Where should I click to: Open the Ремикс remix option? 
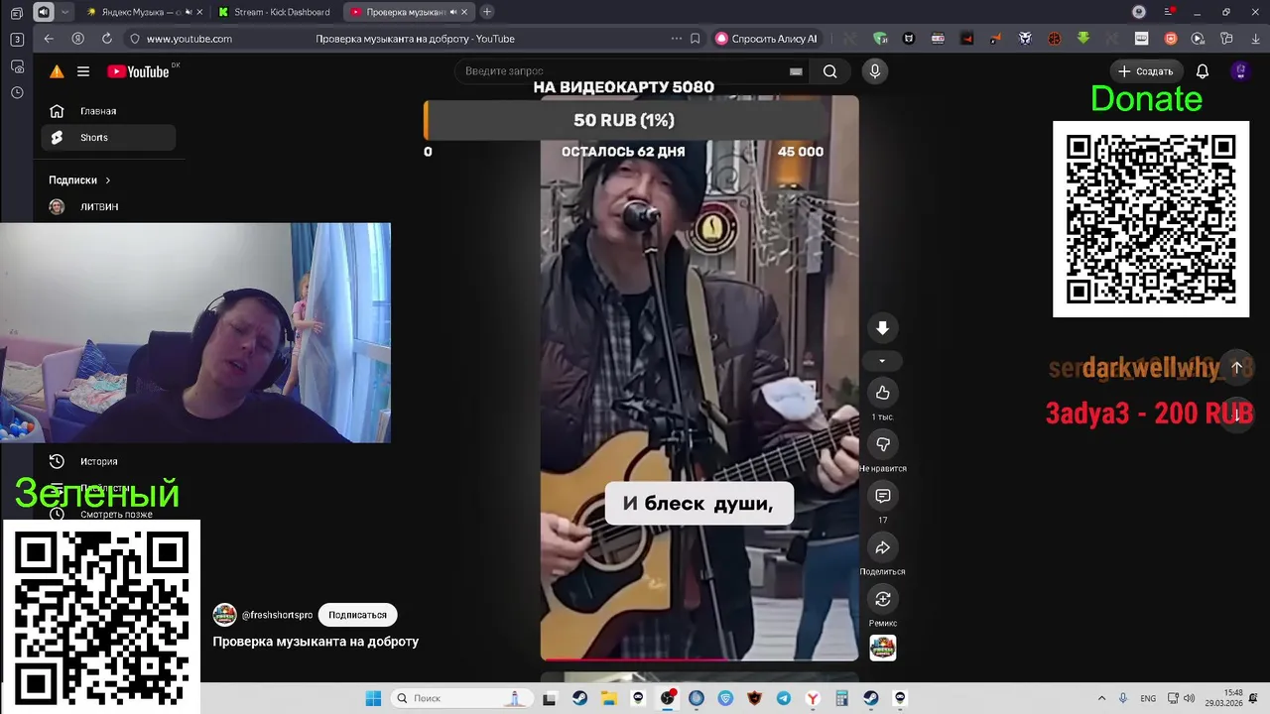(x=882, y=599)
